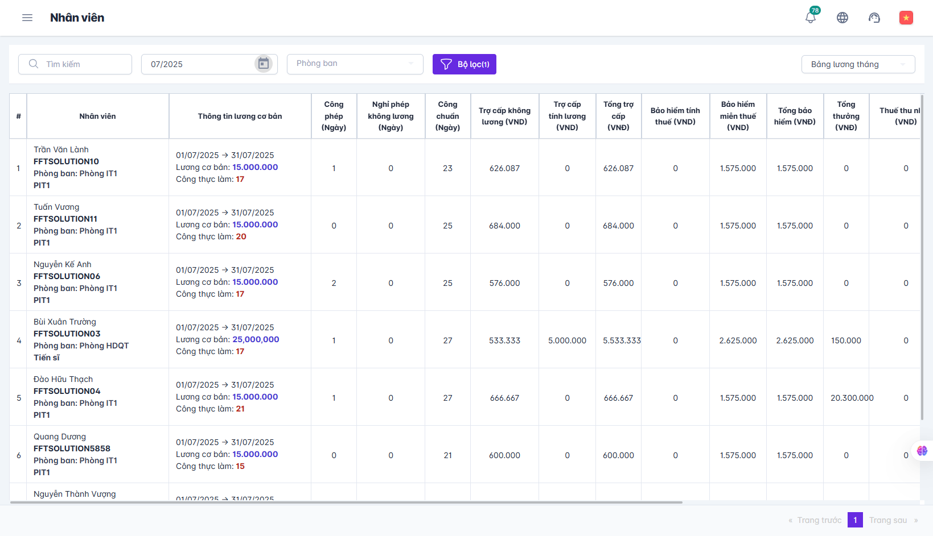This screenshot has height=536, width=933.
Task: Click the globe language icon
Action: click(842, 18)
